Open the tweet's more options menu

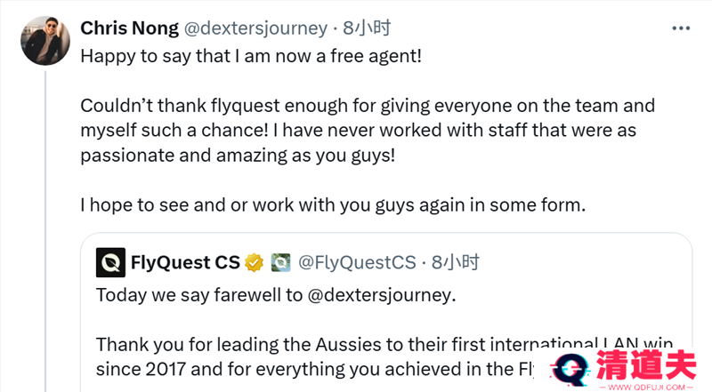point(681,28)
